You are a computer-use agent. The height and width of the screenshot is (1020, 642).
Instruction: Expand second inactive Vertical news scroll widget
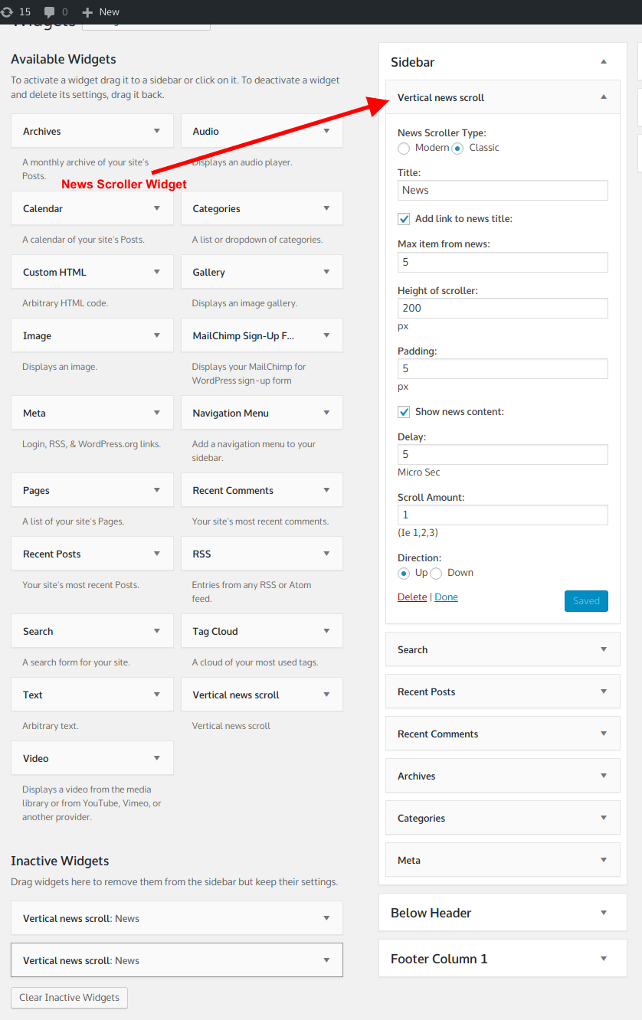tap(327, 960)
